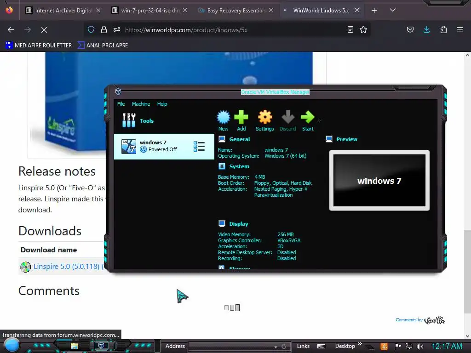Open the list all tabs dropdown

(393, 10)
